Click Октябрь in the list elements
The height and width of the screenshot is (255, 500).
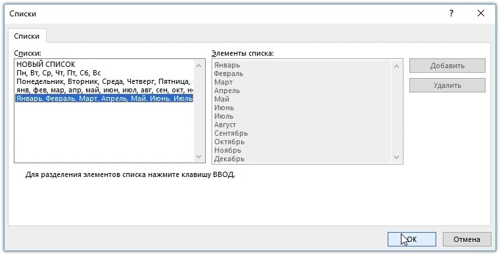pyautogui.click(x=229, y=142)
